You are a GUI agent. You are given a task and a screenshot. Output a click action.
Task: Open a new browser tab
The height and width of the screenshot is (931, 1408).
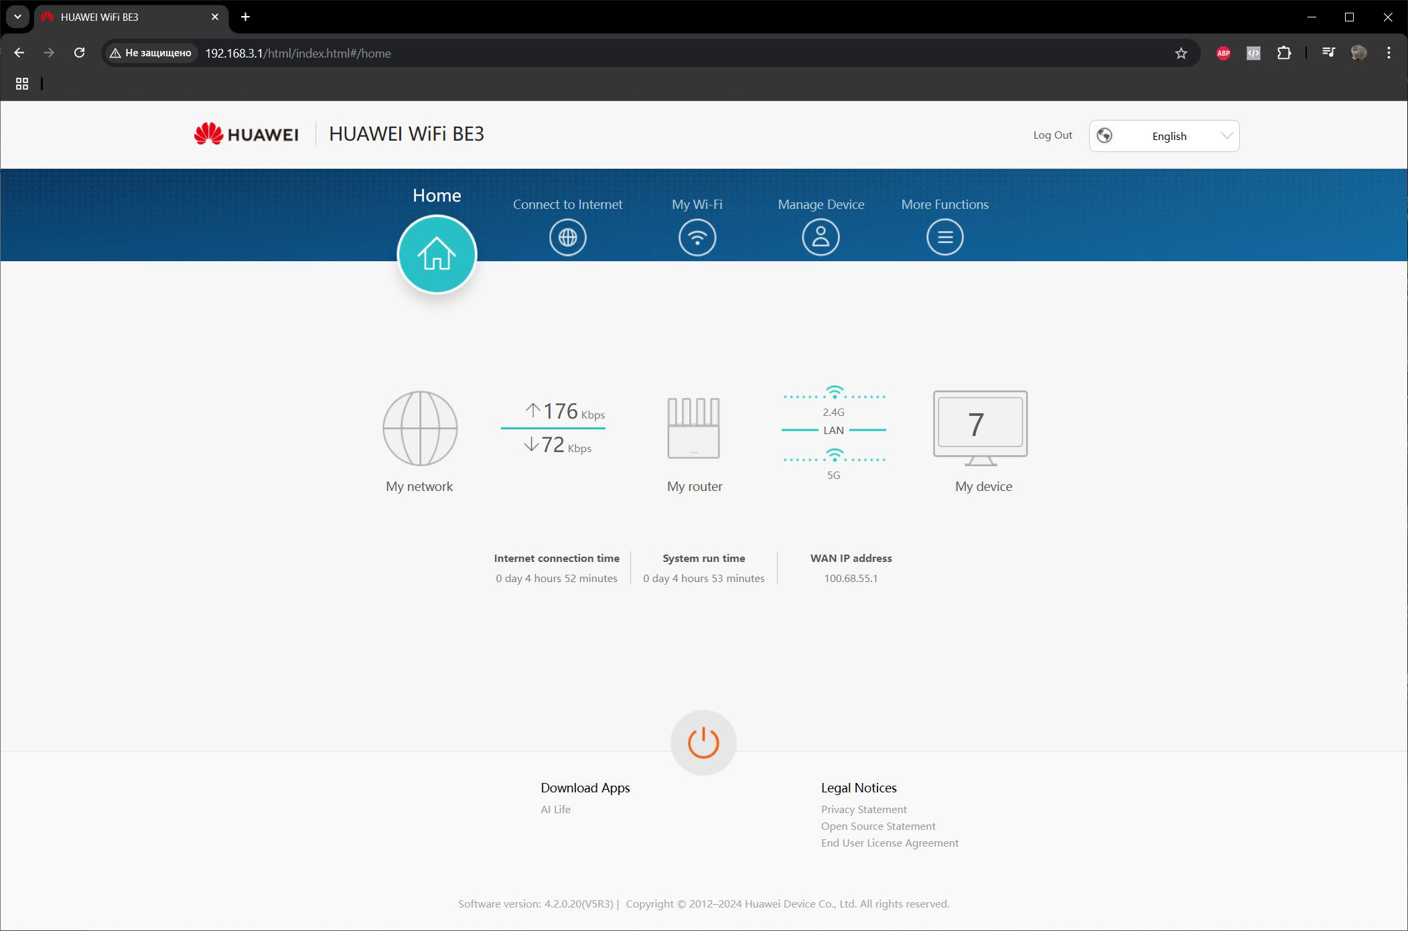(245, 17)
